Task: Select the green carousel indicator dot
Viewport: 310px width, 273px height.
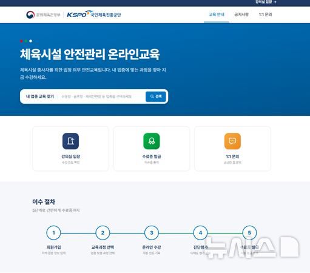Action: (26, 41)
